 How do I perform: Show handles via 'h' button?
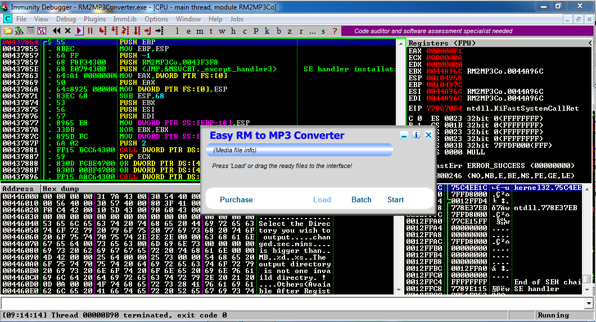click(x=233, y=31)
